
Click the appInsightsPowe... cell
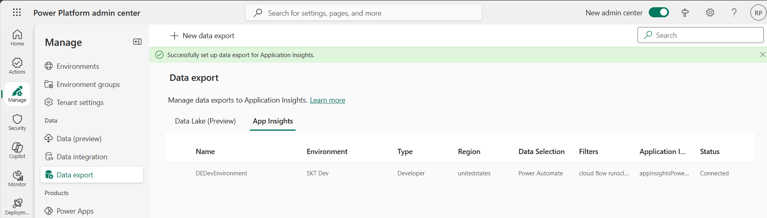coord(664,173)
